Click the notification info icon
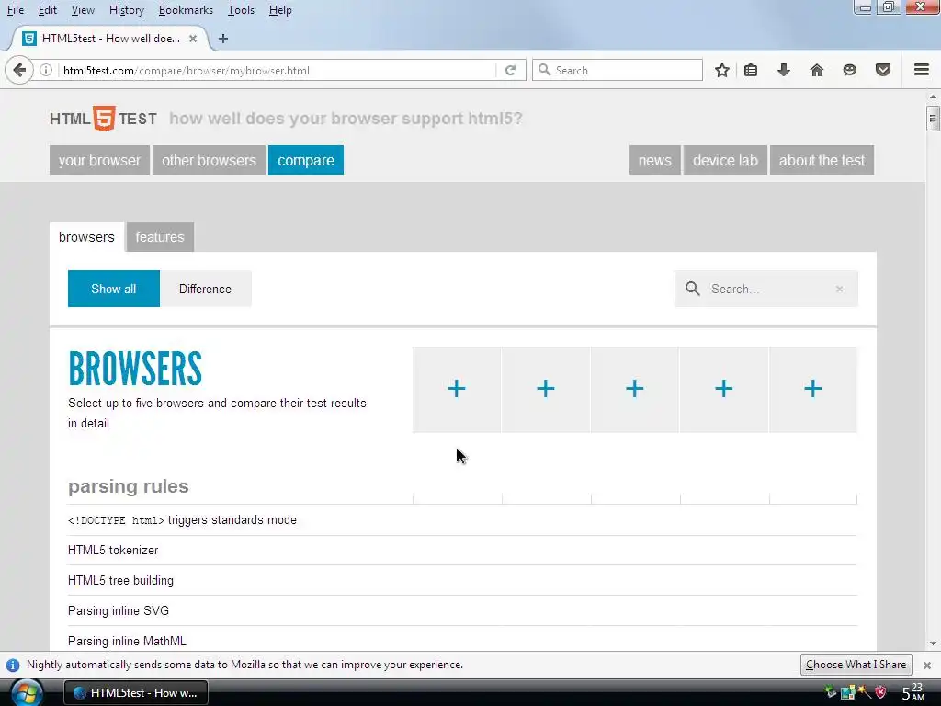The image size is (941, 706). coord(13,666)
